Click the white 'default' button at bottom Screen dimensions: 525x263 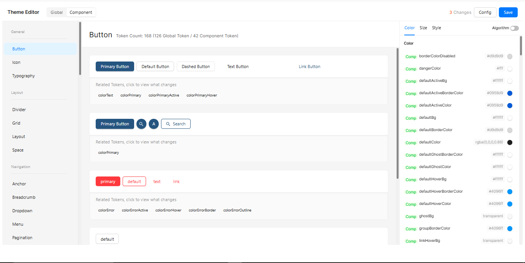click(x=107, y=239)
